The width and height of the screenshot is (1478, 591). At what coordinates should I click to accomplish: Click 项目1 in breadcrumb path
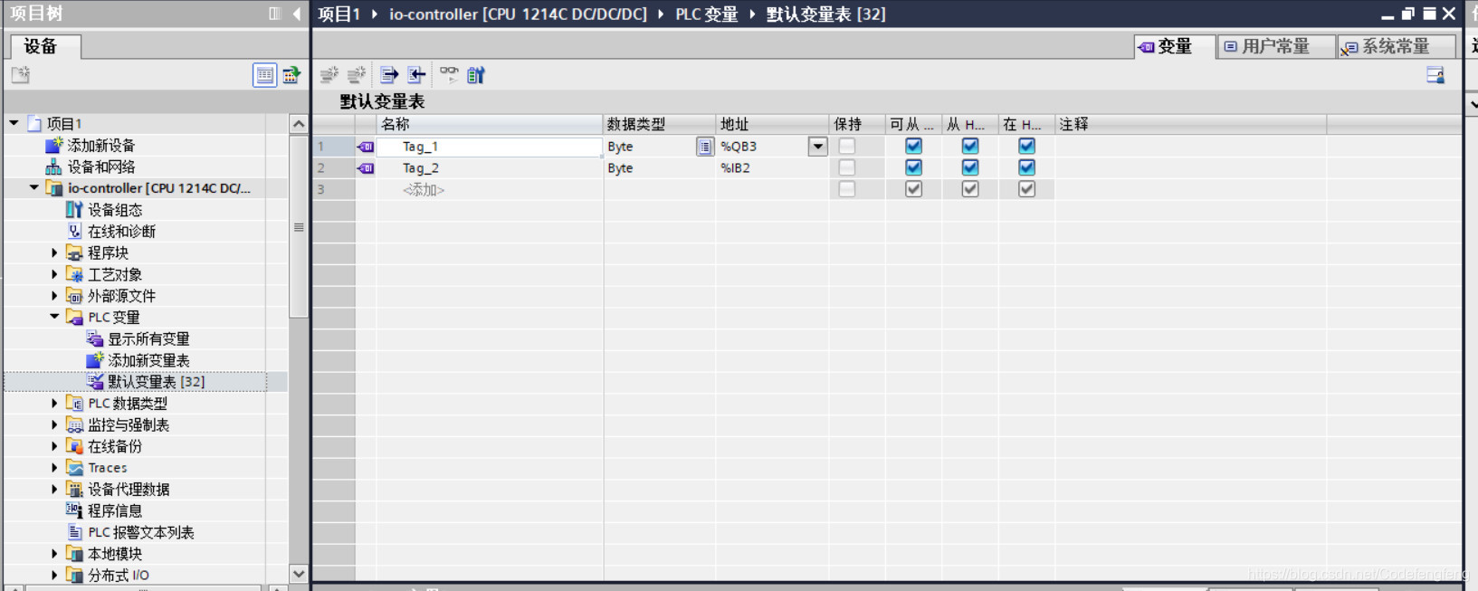(339, 14)
